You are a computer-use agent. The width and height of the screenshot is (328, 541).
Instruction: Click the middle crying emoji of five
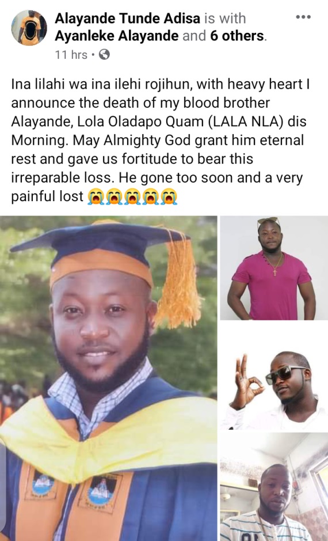(132, 196)
